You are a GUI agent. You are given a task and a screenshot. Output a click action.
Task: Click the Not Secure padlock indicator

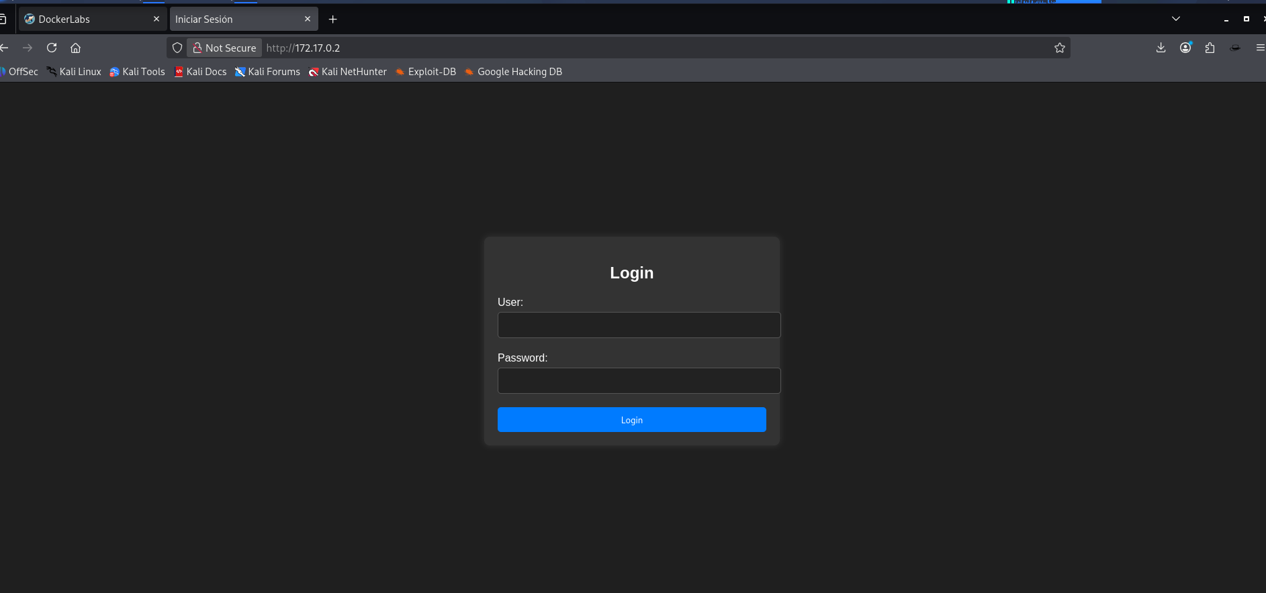225,48
